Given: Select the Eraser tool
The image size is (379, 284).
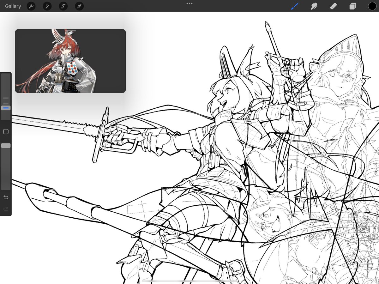Looking at the screenshot, I should tap(334, 6).
